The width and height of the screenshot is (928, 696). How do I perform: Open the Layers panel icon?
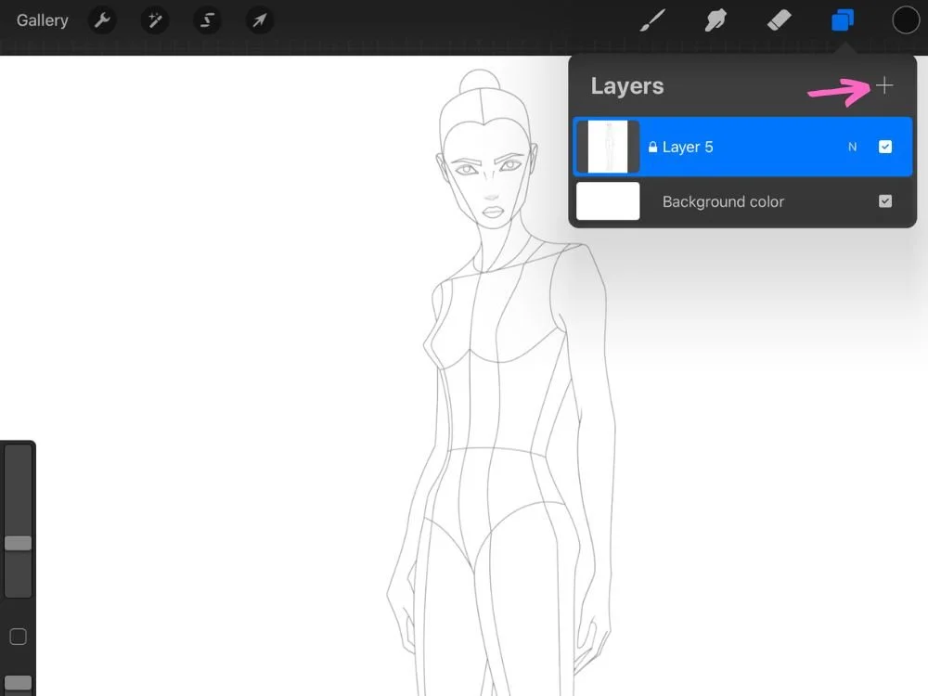842,19
